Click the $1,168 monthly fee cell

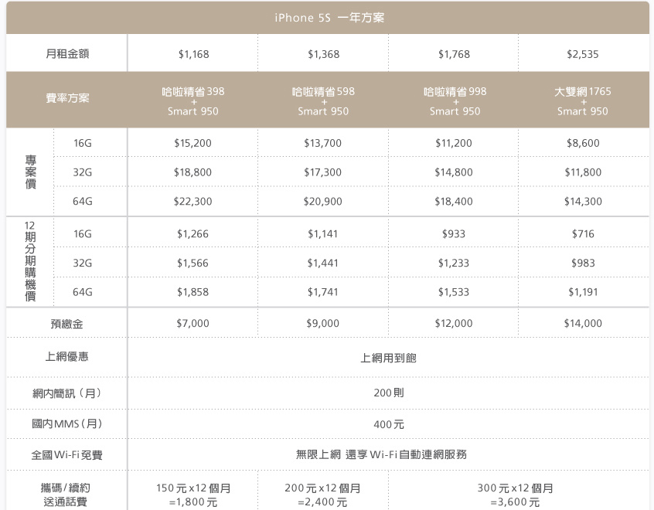point(193,54)
